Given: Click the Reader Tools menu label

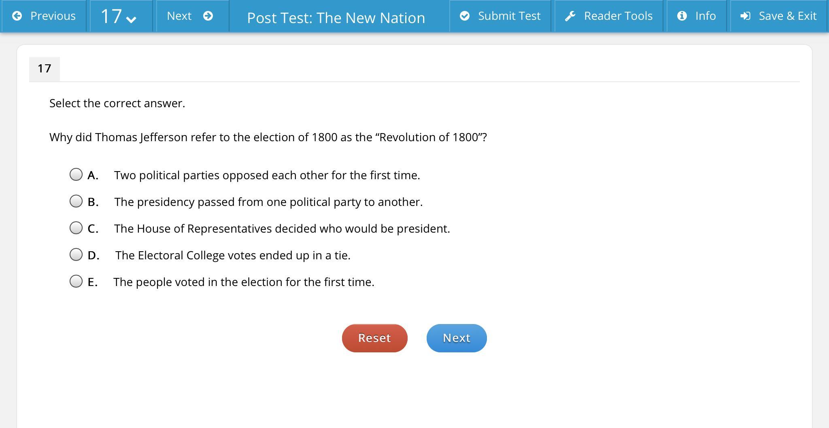Looking at the screenshot, I should [x=618, y=16].
